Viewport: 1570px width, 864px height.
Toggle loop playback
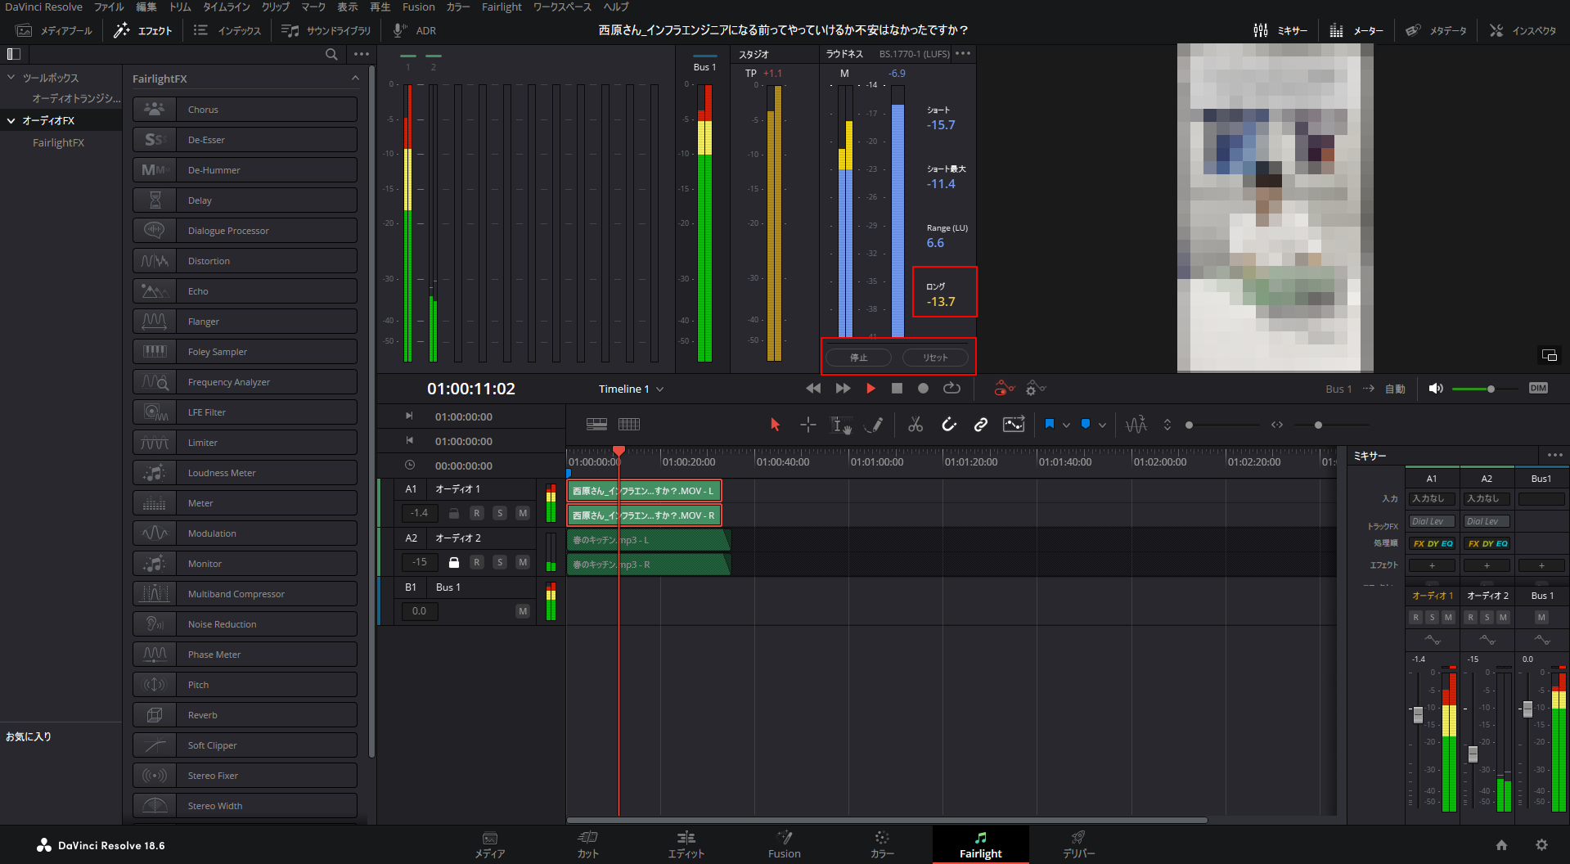(x=951, y=389)
